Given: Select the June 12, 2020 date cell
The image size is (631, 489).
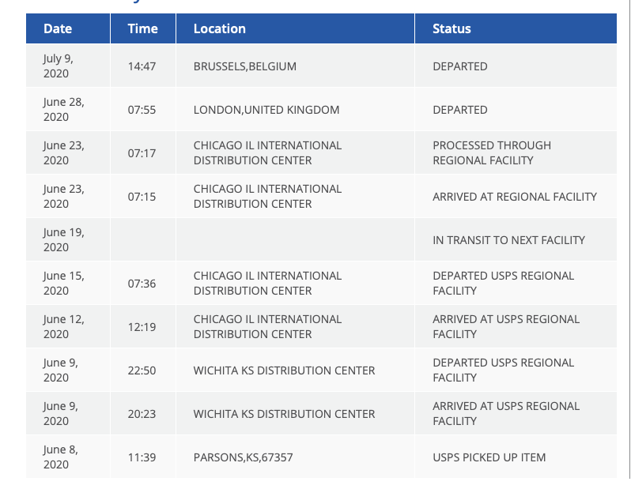Looking at the screenshot, I should click(63, 326).
